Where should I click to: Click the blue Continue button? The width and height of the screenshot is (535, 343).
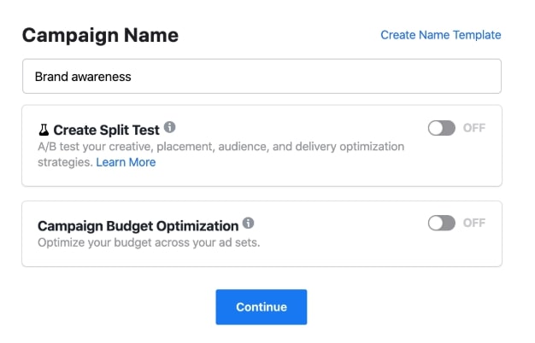(262, 307)
